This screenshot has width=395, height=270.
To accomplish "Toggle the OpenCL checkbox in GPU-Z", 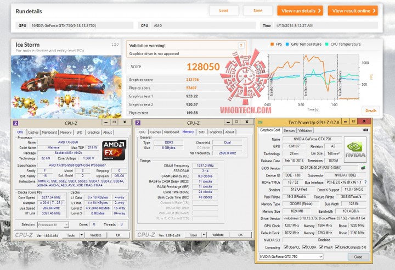I will pyautogui.click(x=286, y=247).
